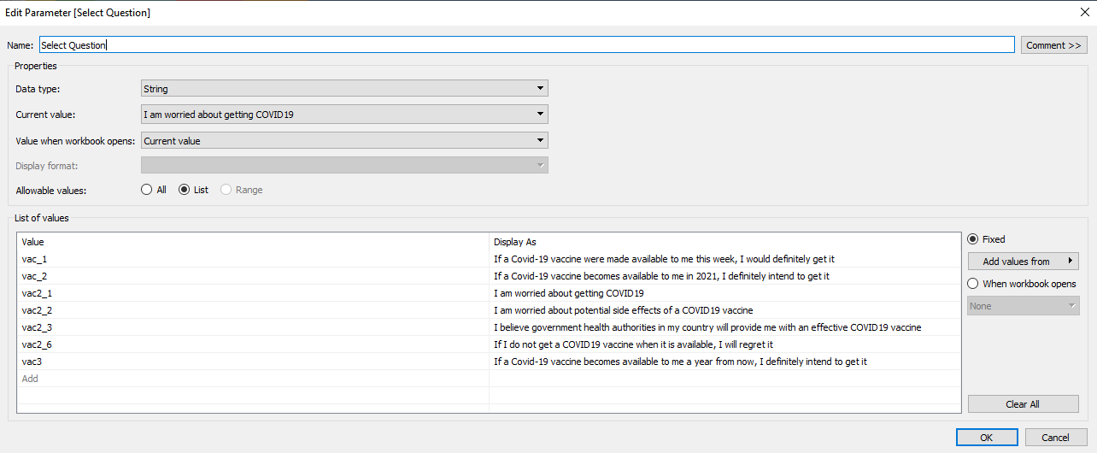This screenshot has height=453, width=1097.
Task: Expand Value when workbook opens dropdown
Action: tap(344, 141)
